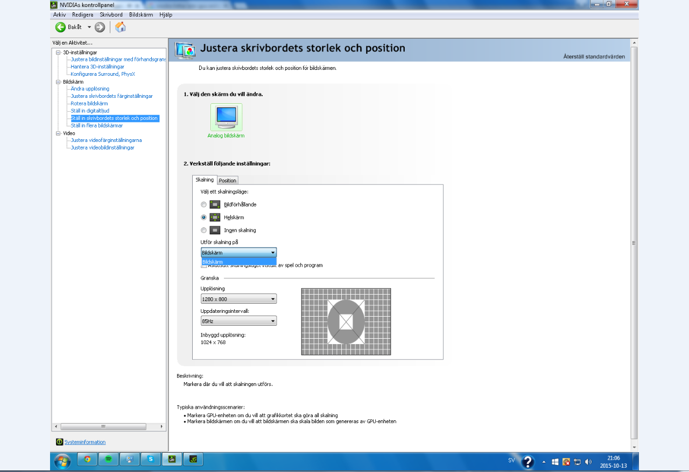Screen dimensions: 689x472
Task: Click the green Systeminformation icon
Action: tap(59, 442)
